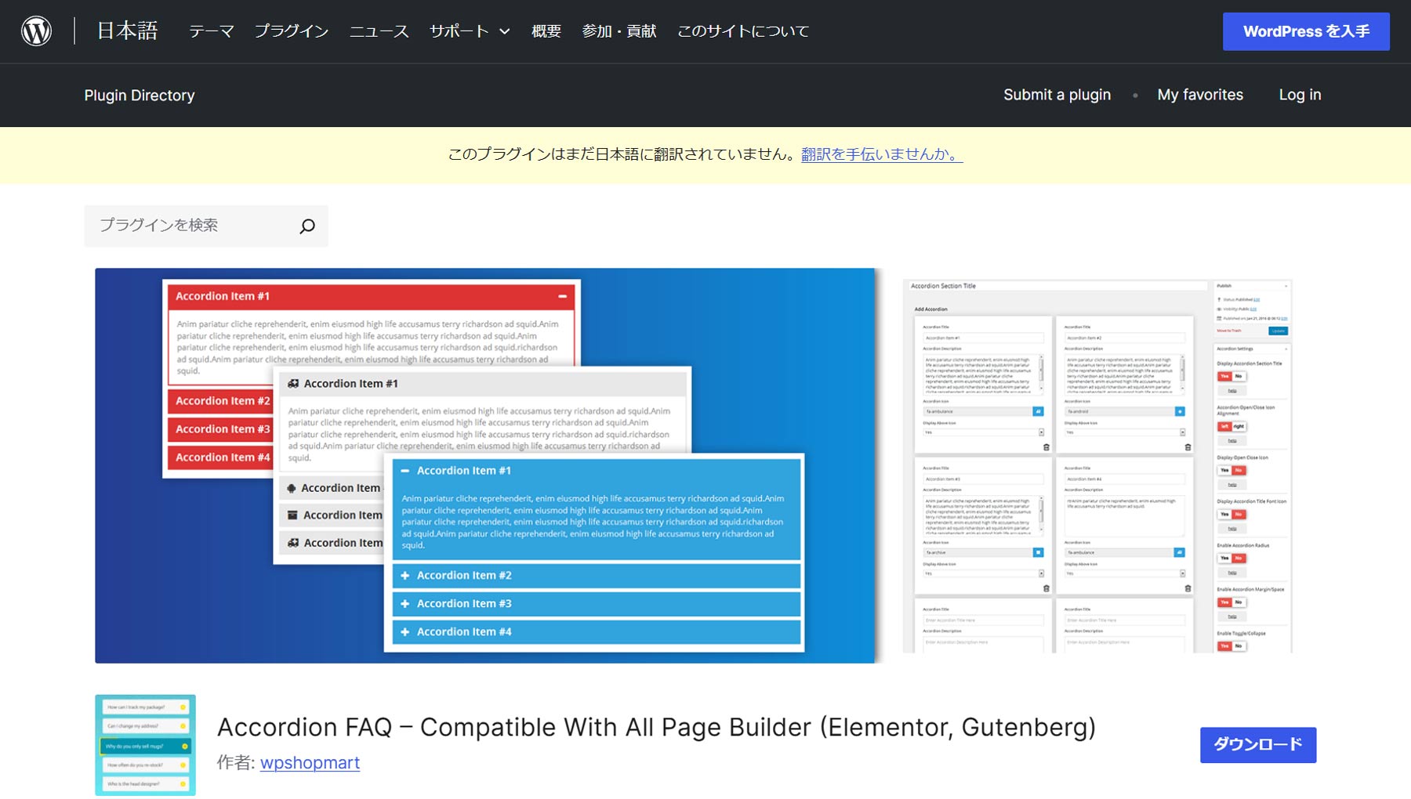The image size is (1411, 799).
Task: Open このサイトについて menu item
Action: tap(742, 31)
